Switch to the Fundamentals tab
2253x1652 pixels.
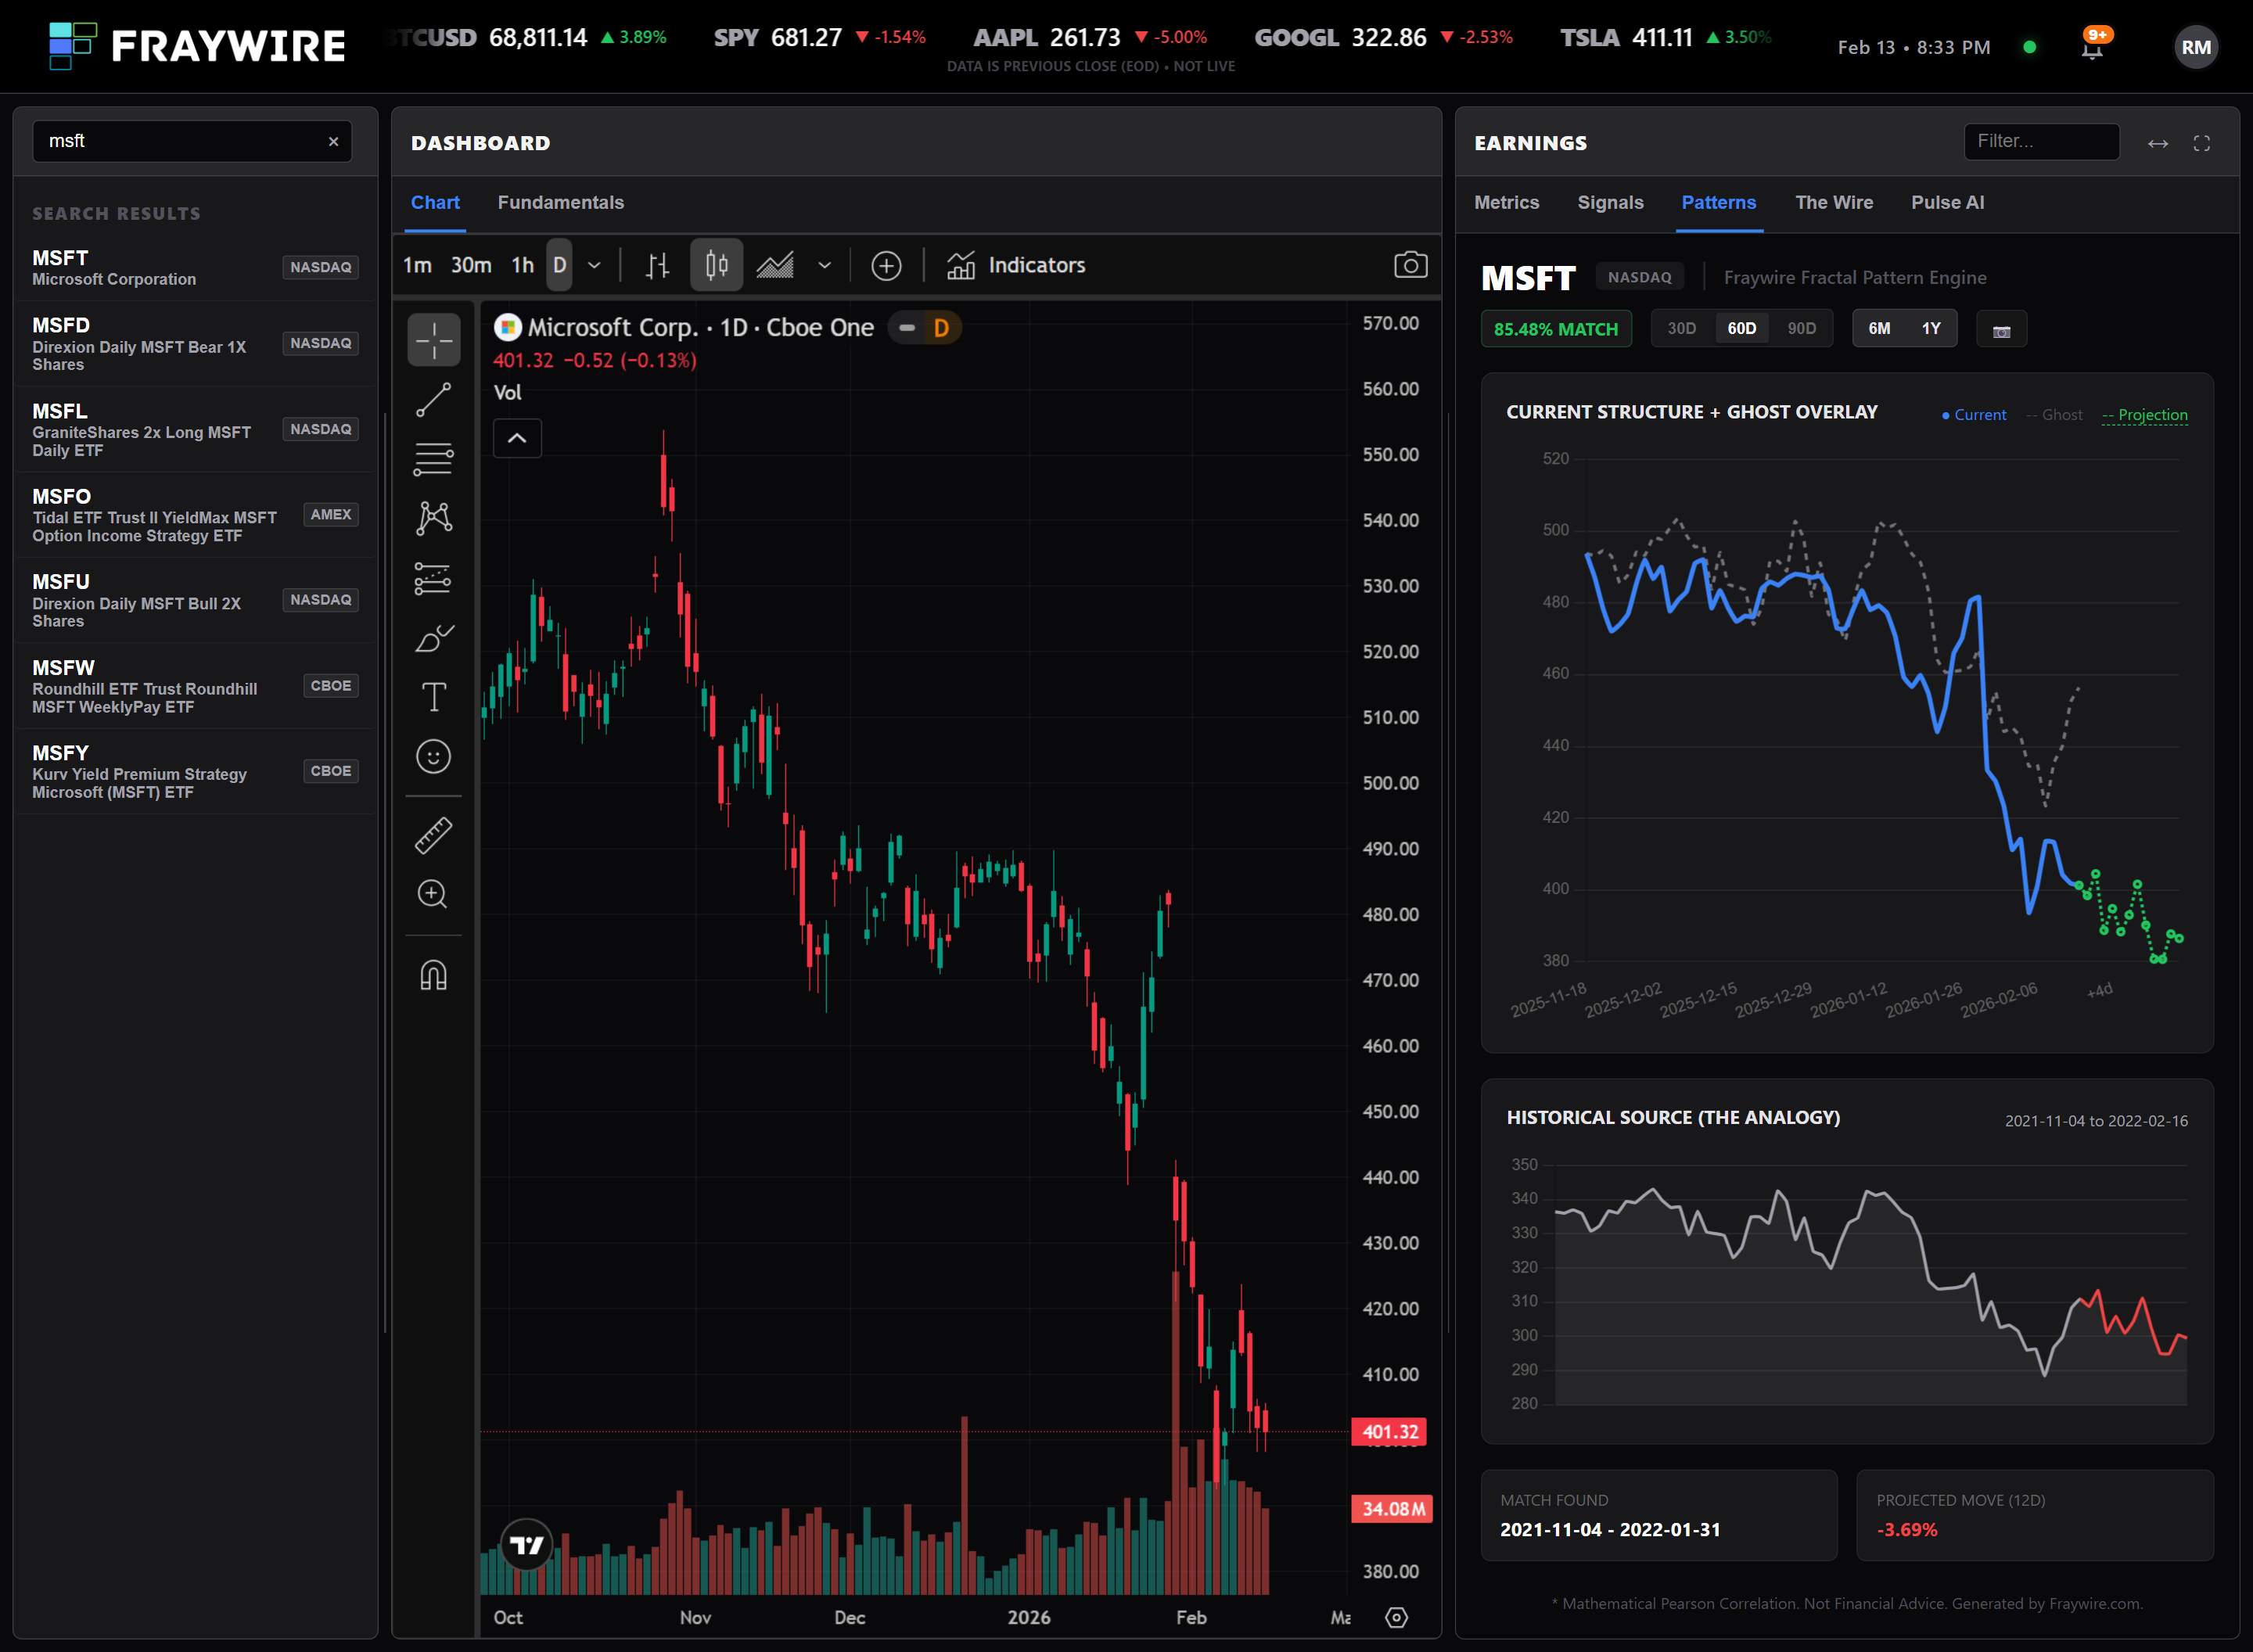coord(560,203)
